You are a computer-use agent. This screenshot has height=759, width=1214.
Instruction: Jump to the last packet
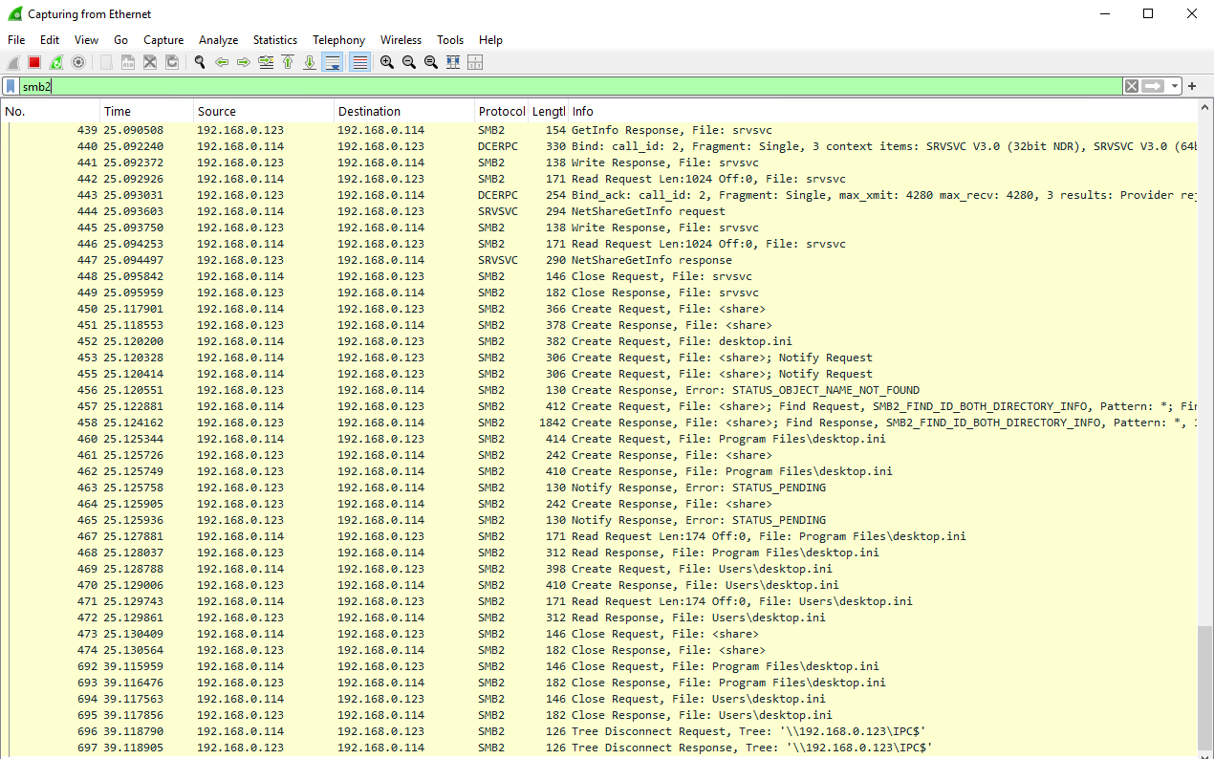[310, 62]
